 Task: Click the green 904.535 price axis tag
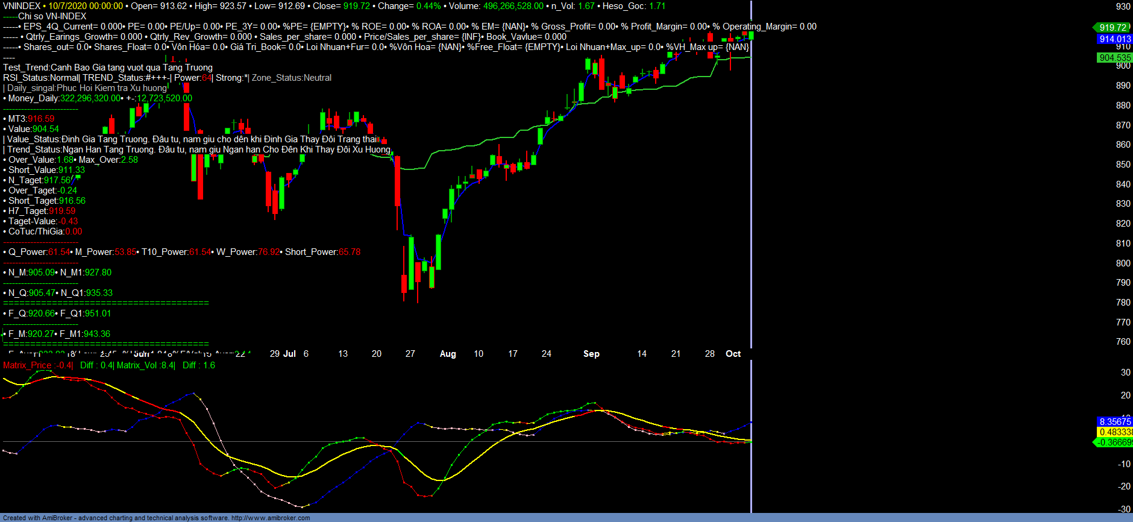click(x=1114, y=58)
